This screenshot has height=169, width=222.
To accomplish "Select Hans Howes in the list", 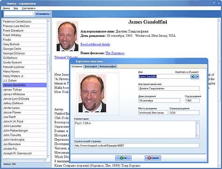I will 25,71.
